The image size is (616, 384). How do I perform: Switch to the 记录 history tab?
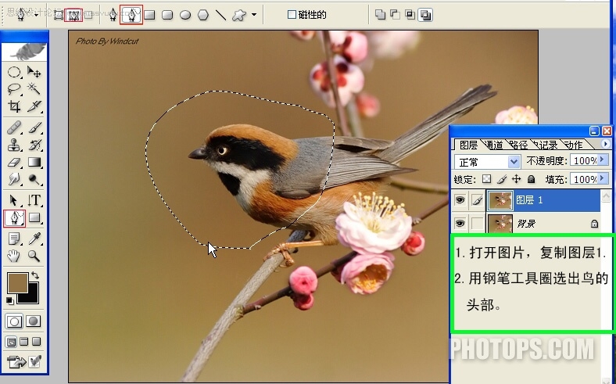[x=546, y=145]
